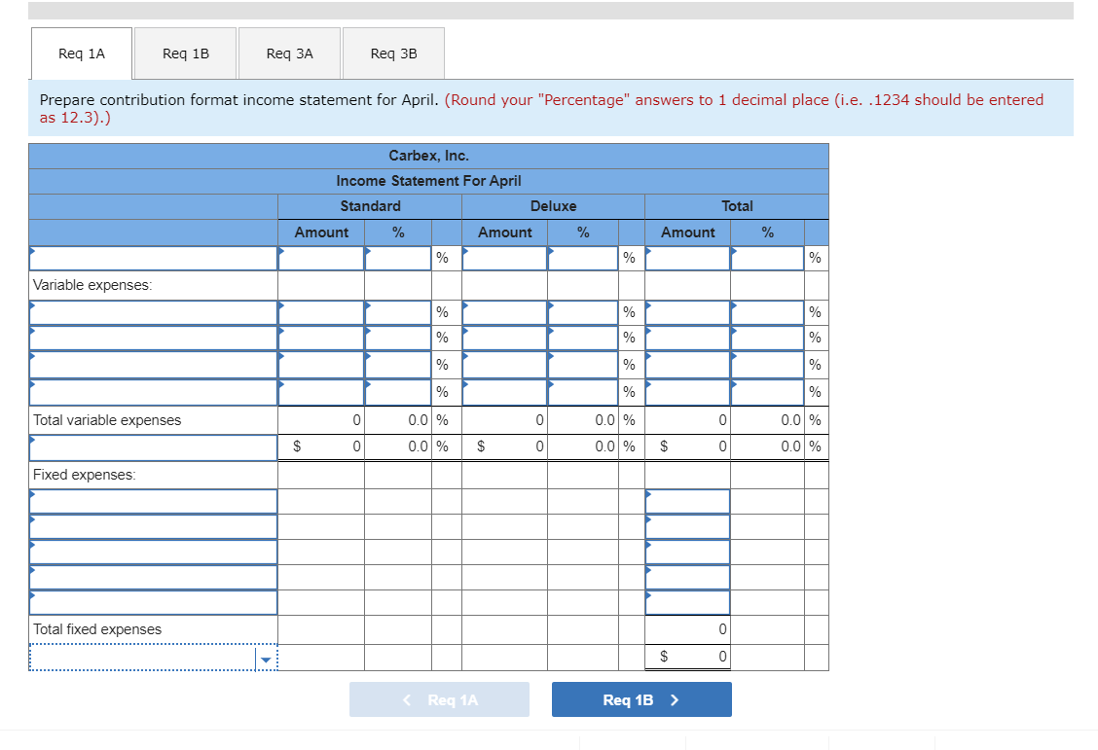Select third variable expense label field
This screenshot has height=750, width=1098.
154,365
